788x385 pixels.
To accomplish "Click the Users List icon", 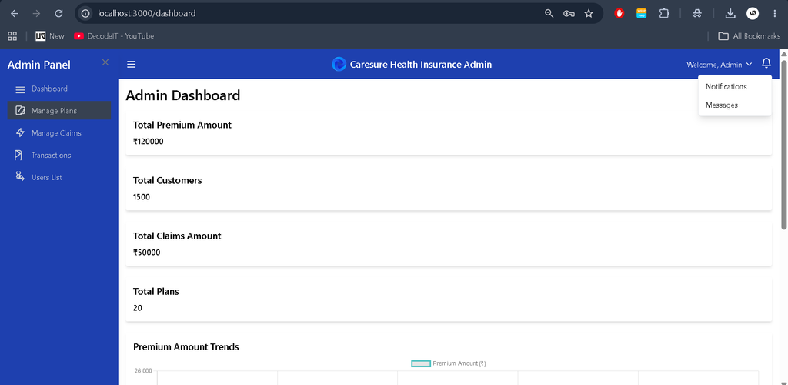I will click(x=19, y=176).
